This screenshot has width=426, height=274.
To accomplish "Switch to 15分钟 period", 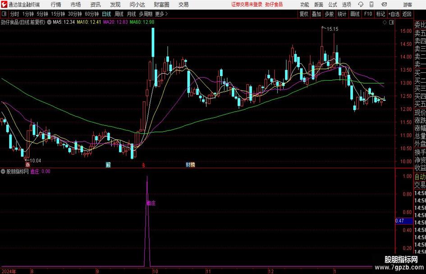I will 58,14.
